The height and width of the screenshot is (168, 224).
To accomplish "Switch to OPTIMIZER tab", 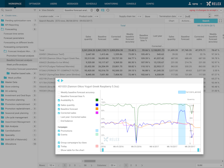I will (x=35, y=4).
